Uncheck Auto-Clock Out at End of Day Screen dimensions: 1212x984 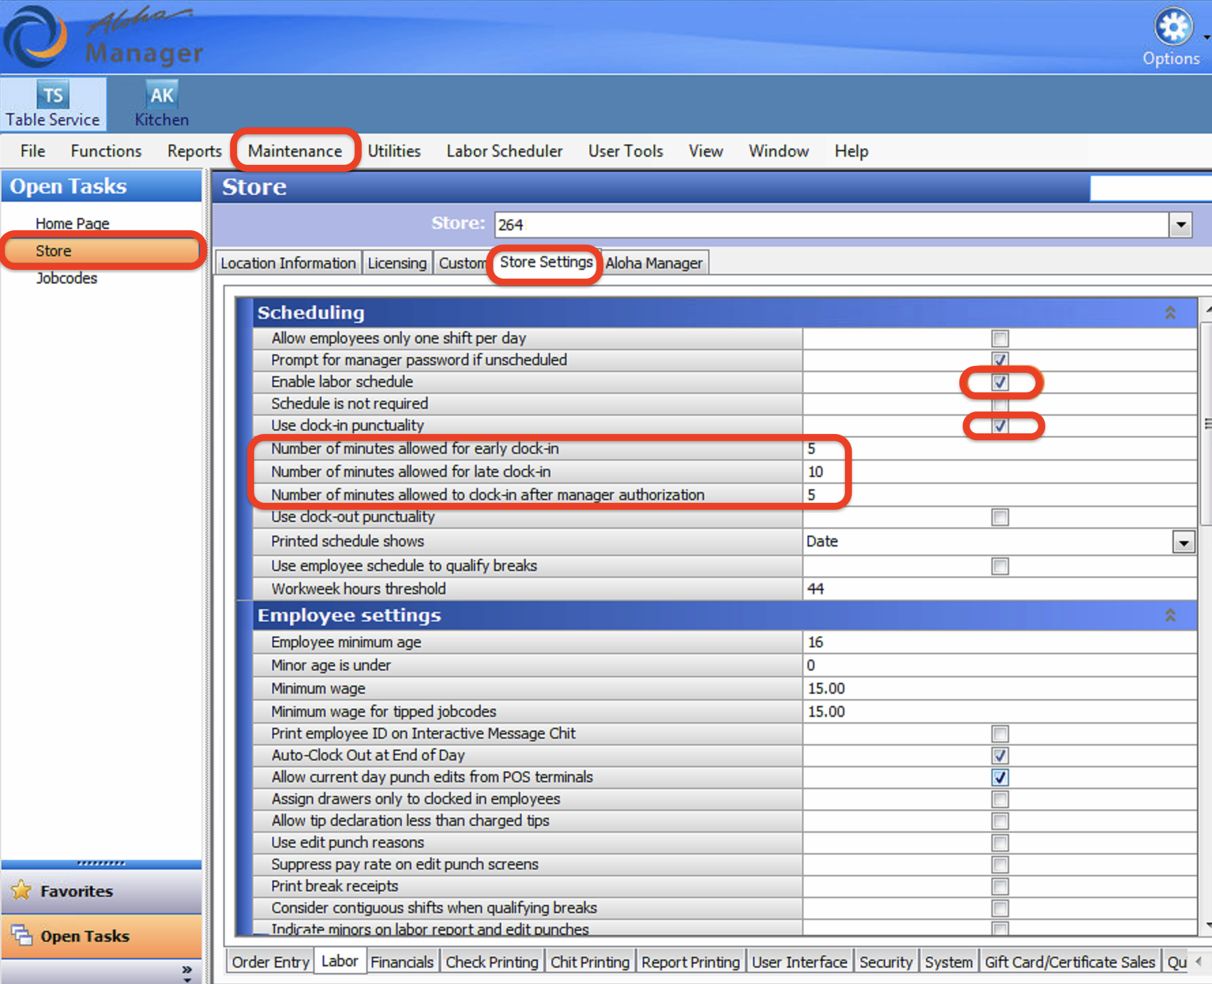click(1000, 756)
